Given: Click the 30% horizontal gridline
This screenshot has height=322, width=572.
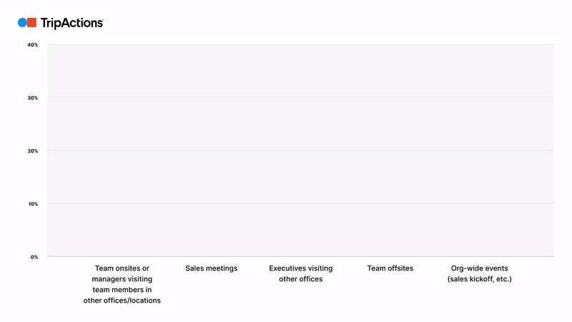Looking at the screenshot, I should coord(300,97).
